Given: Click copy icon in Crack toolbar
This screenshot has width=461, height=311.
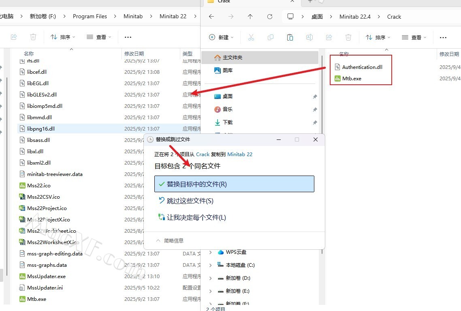Looking at the screenshot, I should coord(271,37).
